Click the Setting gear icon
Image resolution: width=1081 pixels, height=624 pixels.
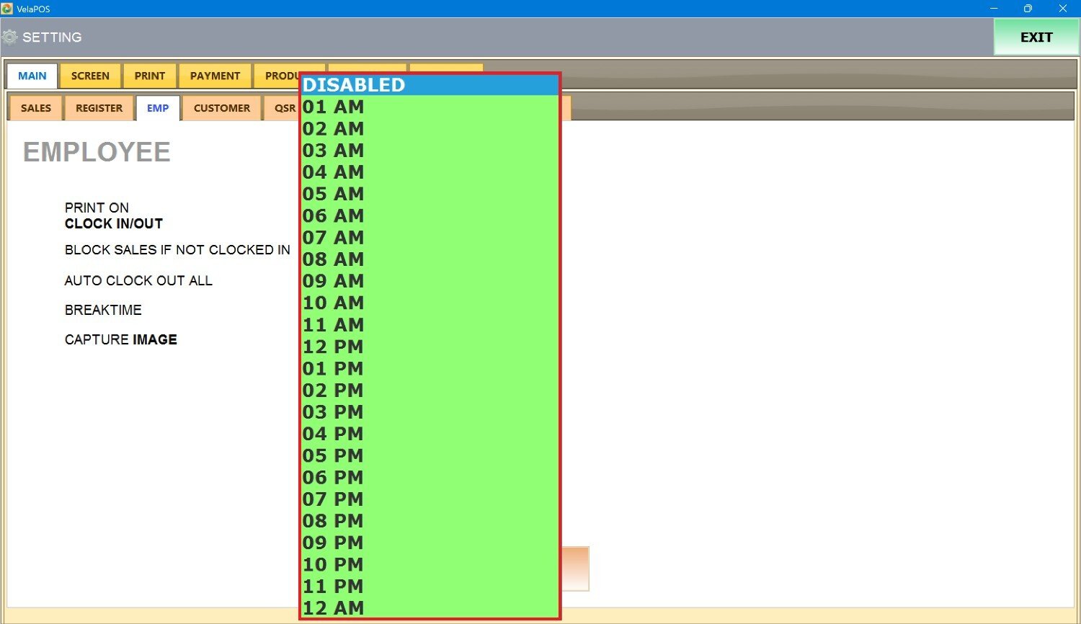coord(10,37)
